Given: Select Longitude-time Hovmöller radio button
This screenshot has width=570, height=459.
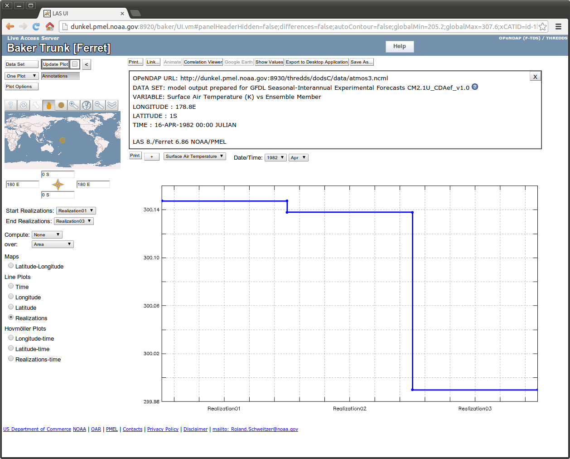Looking at the screenshot, I should pyautogui.click(x=11, y=338).
